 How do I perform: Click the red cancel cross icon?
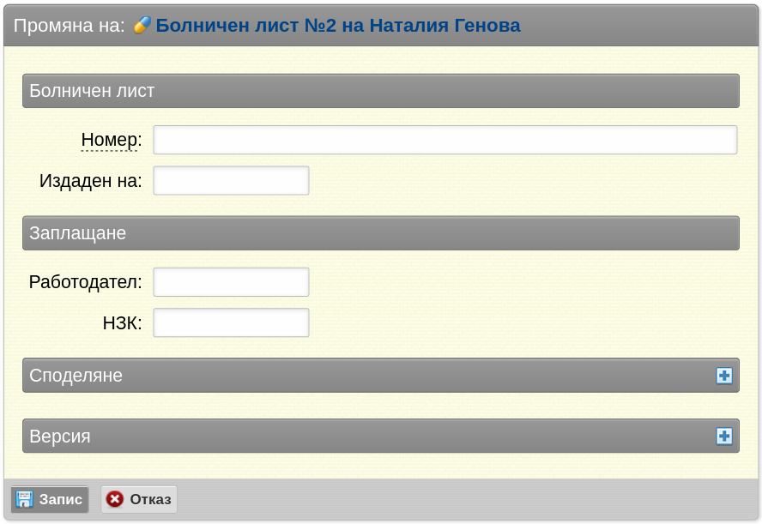(115, 499)
